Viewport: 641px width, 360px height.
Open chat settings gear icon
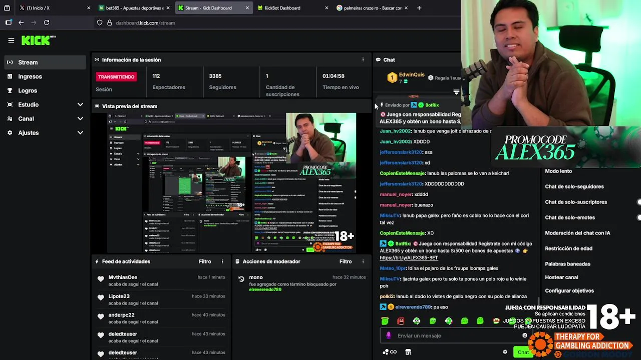click(x=505, y=352)
